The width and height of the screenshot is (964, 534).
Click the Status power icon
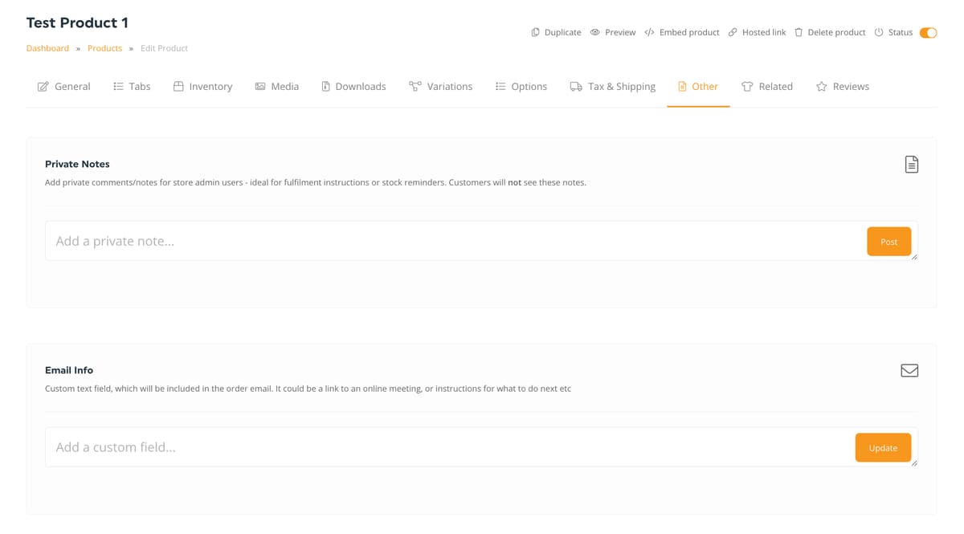pos(879,33)
